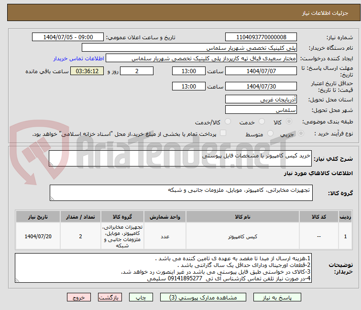Screen dimensions: 361x310
Task: Click the ایجاد کننده درخواست field
Action: 201,58
